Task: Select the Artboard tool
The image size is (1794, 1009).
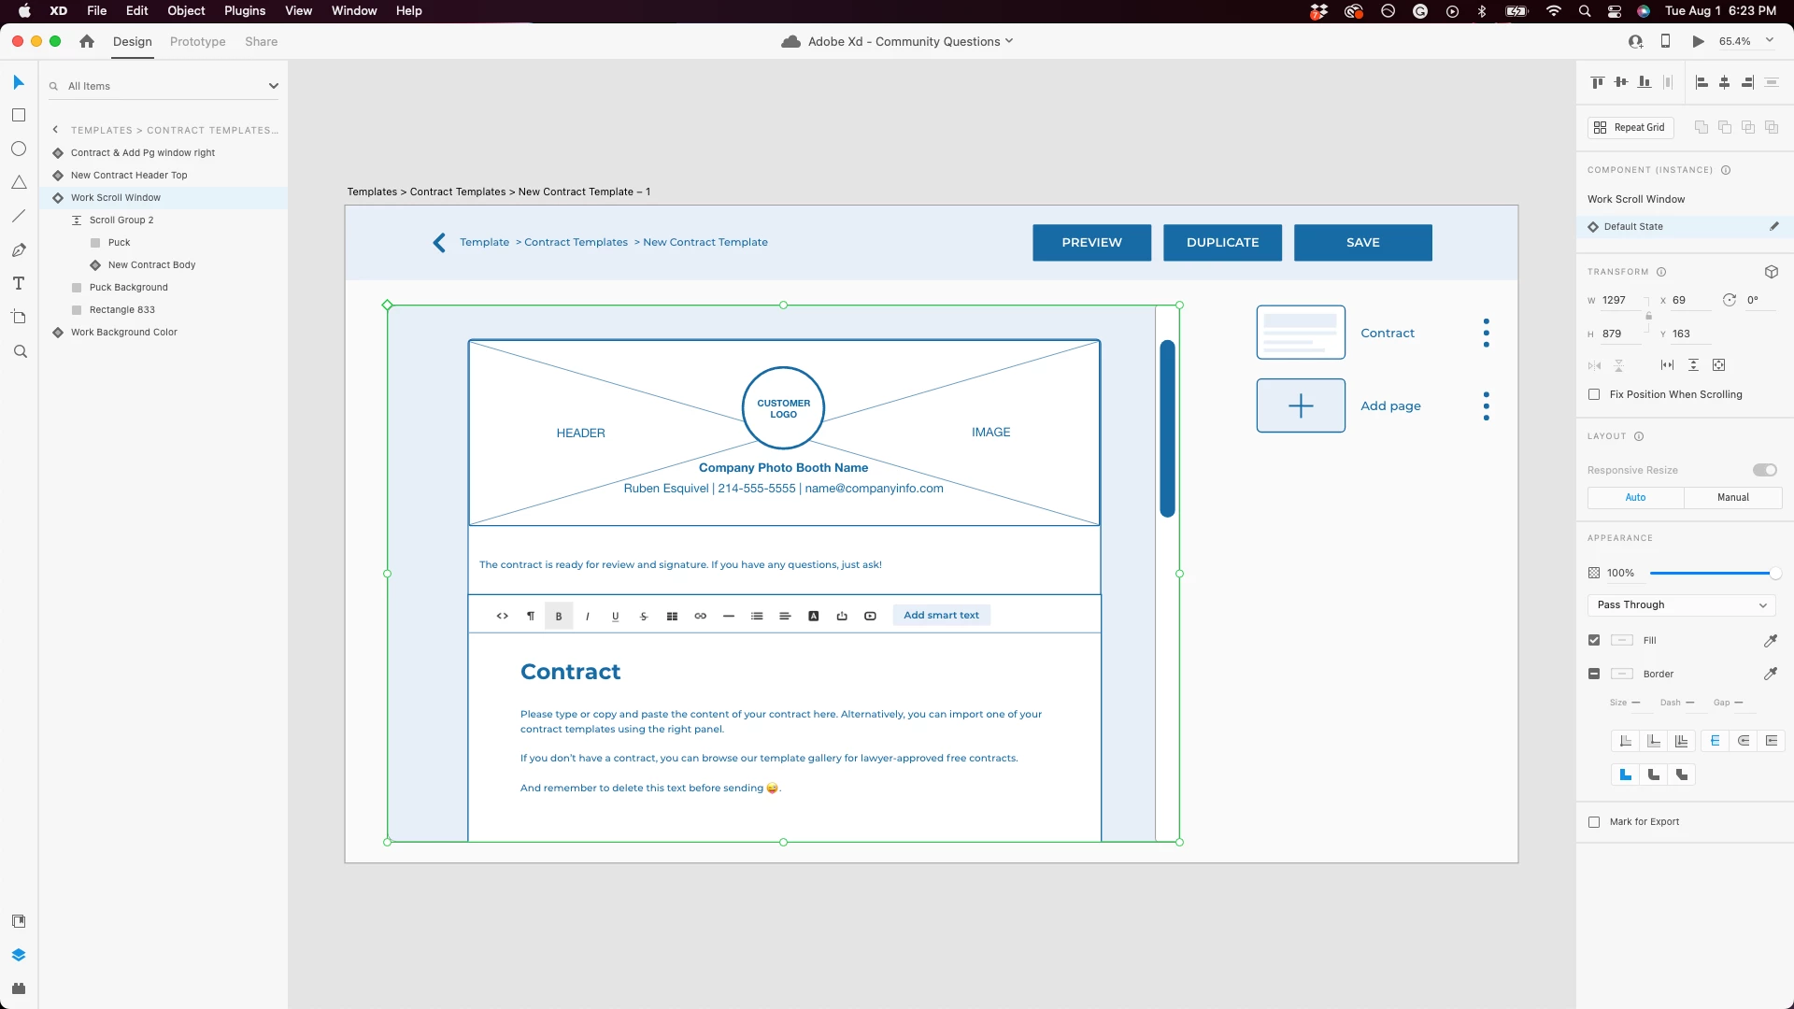Action: click(19, 317)
